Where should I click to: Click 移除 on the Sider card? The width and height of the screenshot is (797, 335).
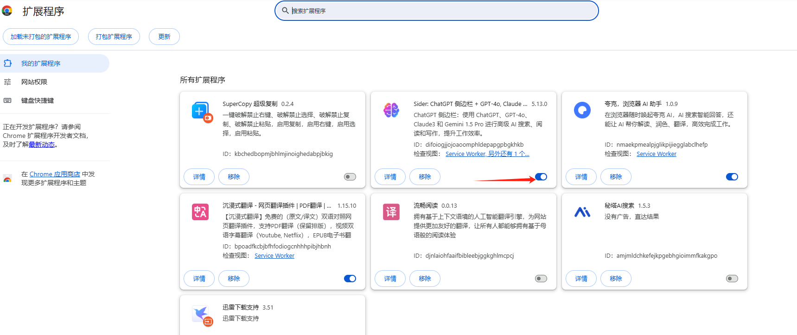425,177
